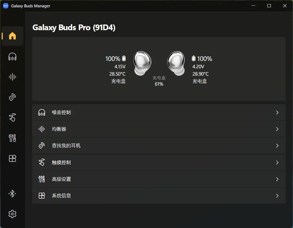Expand the 噪音控制 row chevron
Image resolution: width=293 pixels, height=228 pixels.
277,113
